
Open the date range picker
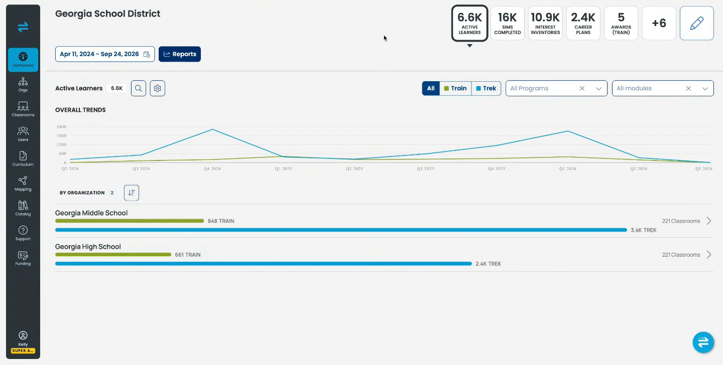tap(105, 54)
